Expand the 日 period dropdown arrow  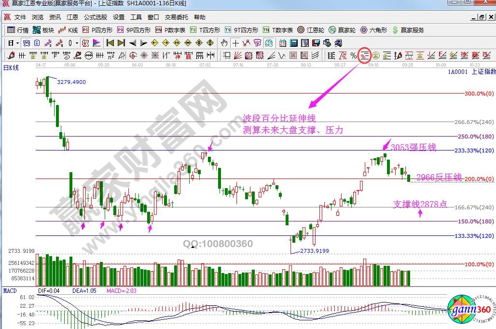pyautogui.click(x=17, y=43)
